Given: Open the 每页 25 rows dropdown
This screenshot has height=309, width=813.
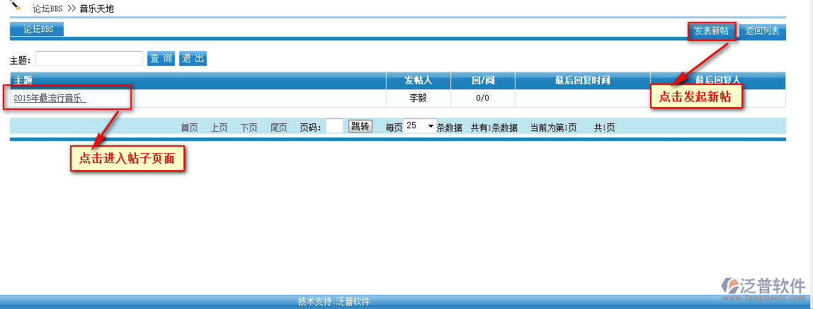Looking at the screenshot, I should tap(419, 126).
